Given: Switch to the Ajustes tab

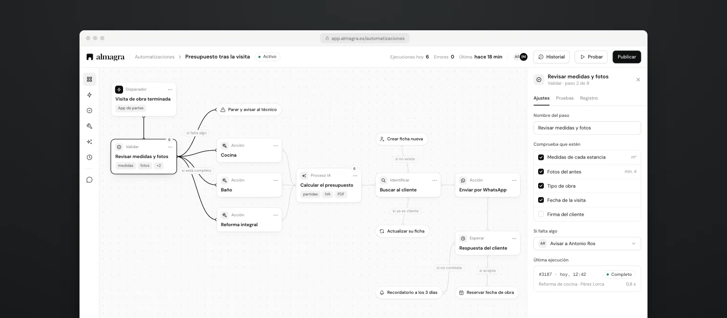Looking at the screenshot, I should (x=541, y=98).
